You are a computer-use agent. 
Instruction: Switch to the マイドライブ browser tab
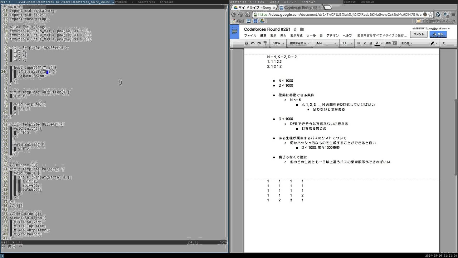(254, 7)
